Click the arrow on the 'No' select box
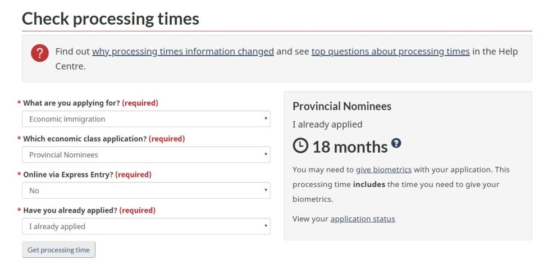 tap(266, 190)
